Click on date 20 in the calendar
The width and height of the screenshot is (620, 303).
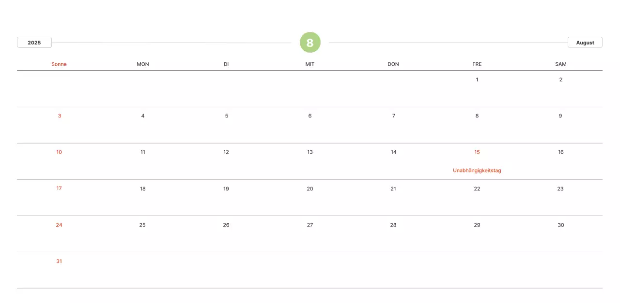pos(310,189)
